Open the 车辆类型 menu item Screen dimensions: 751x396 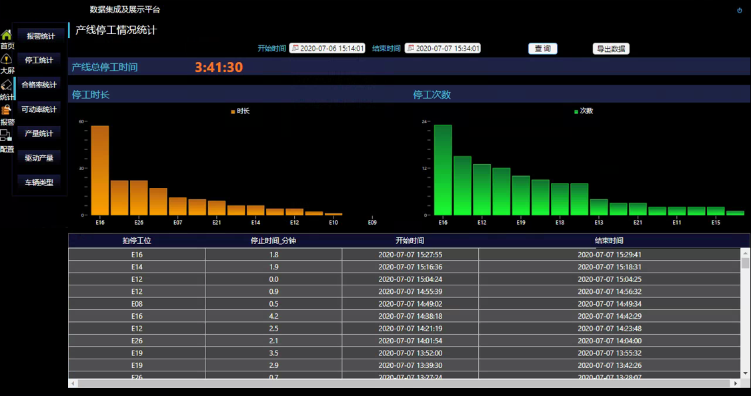(x=39, y=182)
